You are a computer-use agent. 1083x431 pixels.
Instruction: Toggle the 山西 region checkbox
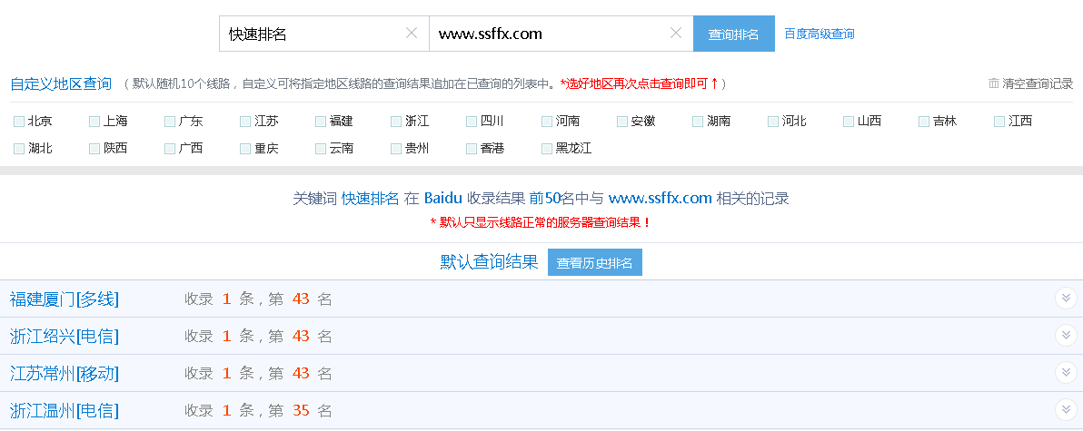click(849, 122)
